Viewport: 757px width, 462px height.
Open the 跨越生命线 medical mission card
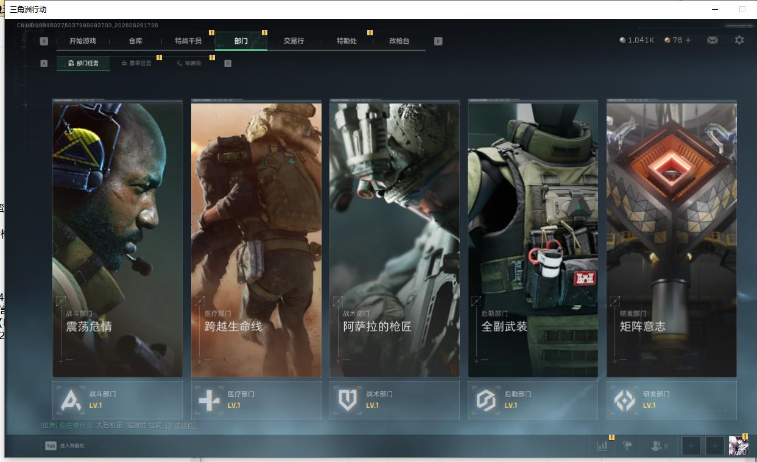point(256,239)
